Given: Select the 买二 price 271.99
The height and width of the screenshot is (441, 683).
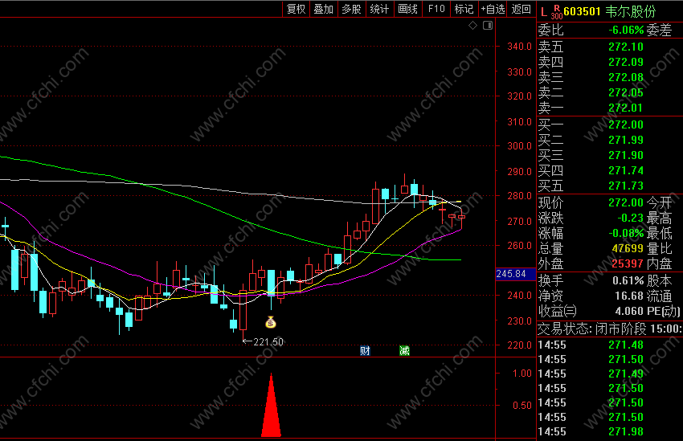Looking at the screenshot, I should [x=625, y=140].
